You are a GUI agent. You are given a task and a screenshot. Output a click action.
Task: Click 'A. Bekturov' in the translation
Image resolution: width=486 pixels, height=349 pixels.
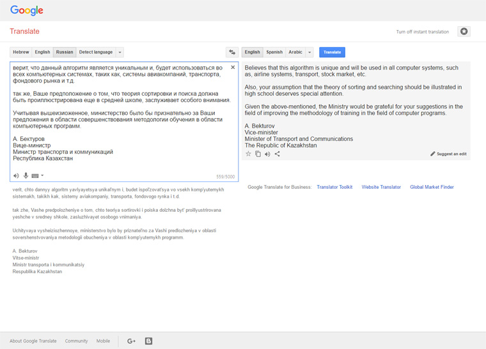(260, 126)
